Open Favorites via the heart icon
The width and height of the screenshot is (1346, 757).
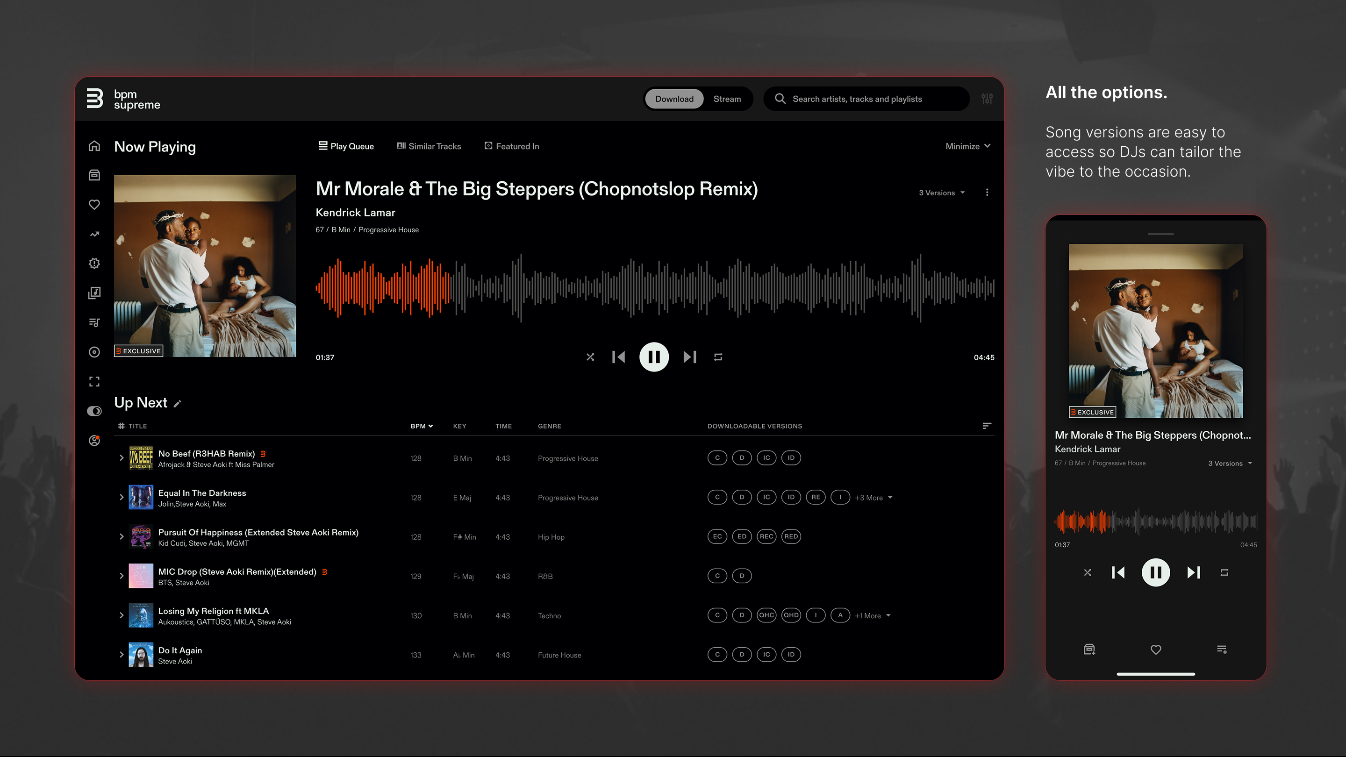point(94,205)
